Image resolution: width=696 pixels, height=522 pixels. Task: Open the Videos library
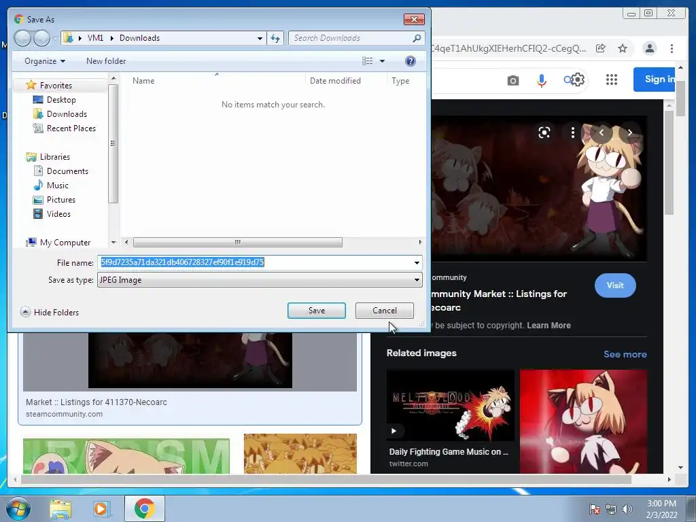pos(58,213)
